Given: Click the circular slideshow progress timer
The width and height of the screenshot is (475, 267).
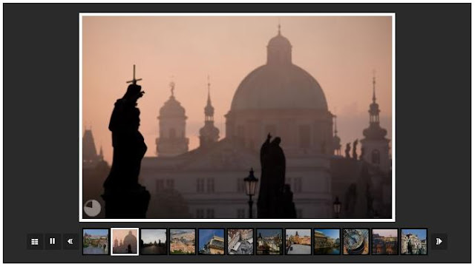Looking at the screenshot, I should (x=92, y=208).
